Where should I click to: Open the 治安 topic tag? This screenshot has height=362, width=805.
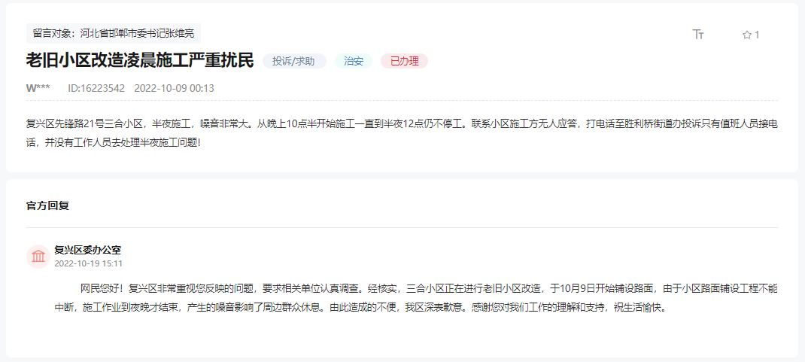(354, 61)
